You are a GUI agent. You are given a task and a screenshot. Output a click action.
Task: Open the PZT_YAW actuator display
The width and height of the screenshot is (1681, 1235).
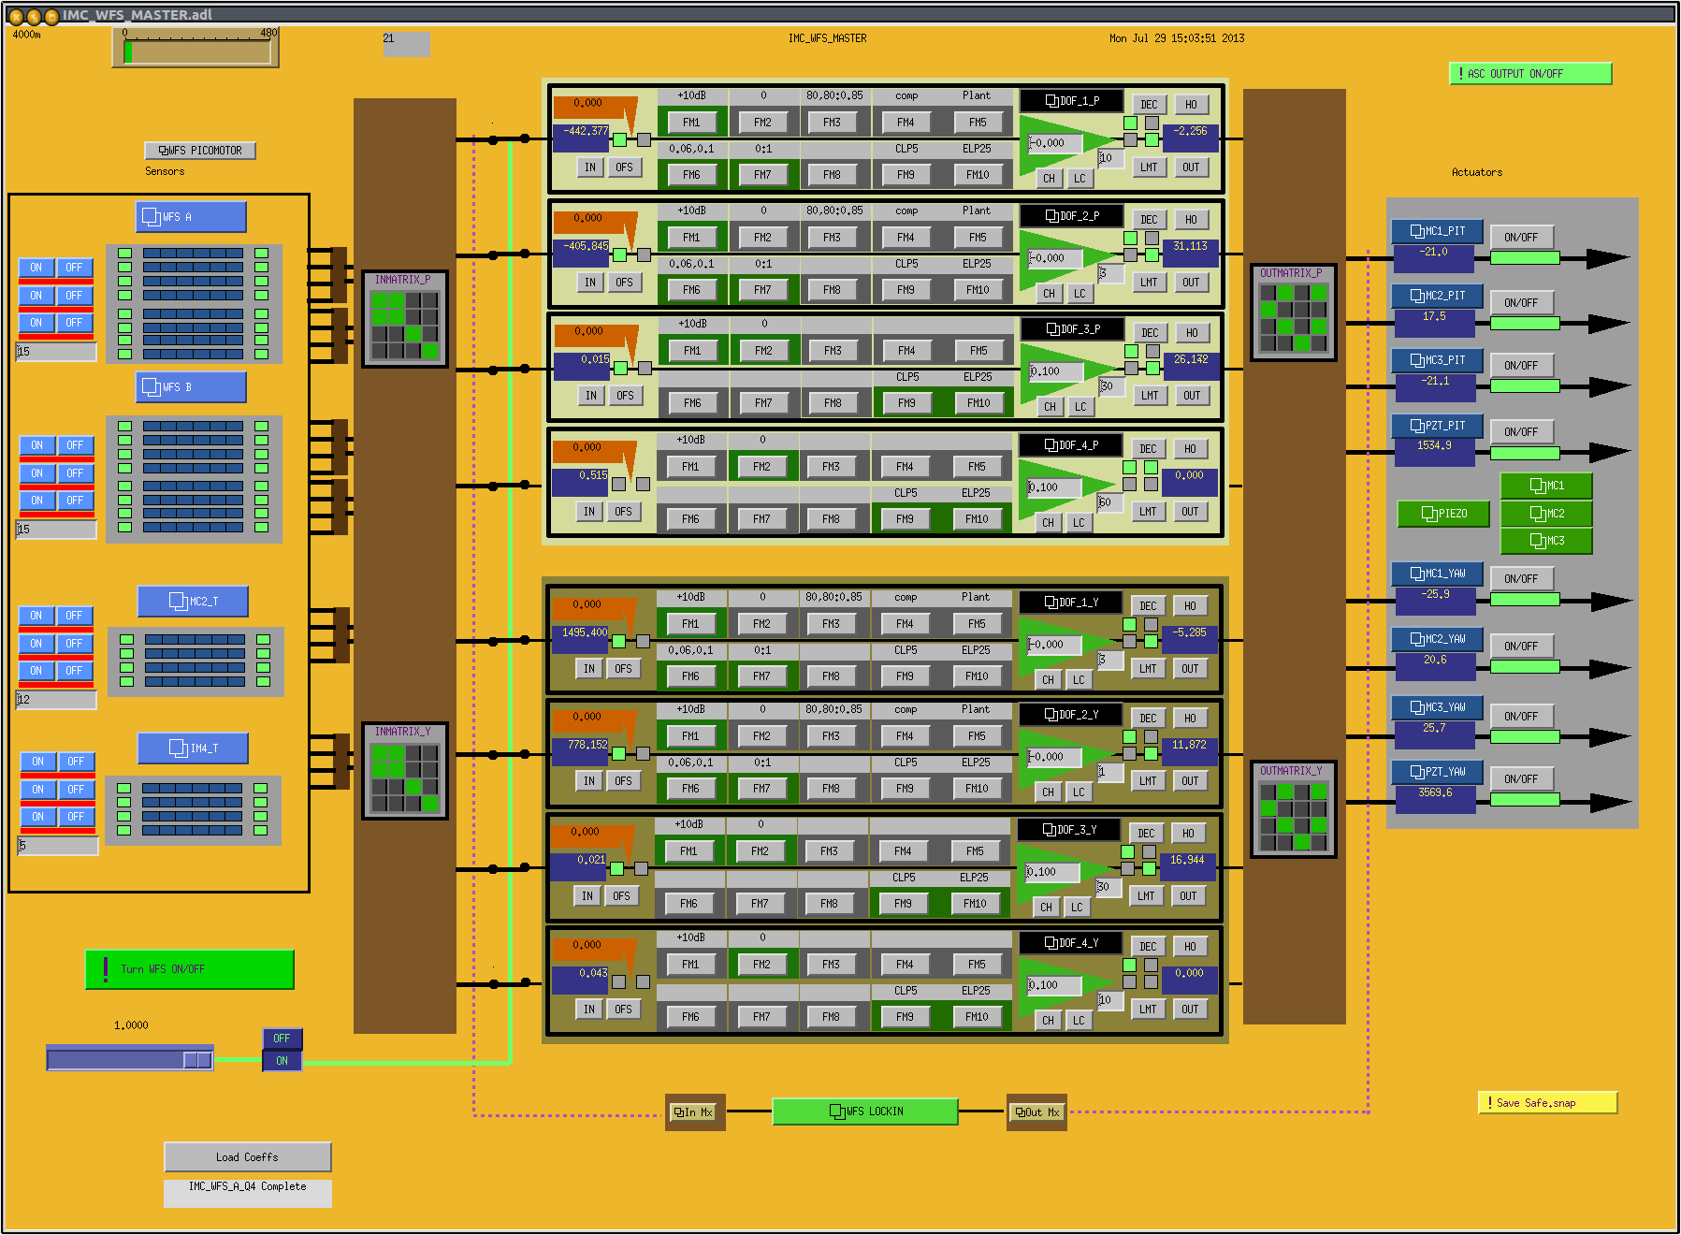1437,772
